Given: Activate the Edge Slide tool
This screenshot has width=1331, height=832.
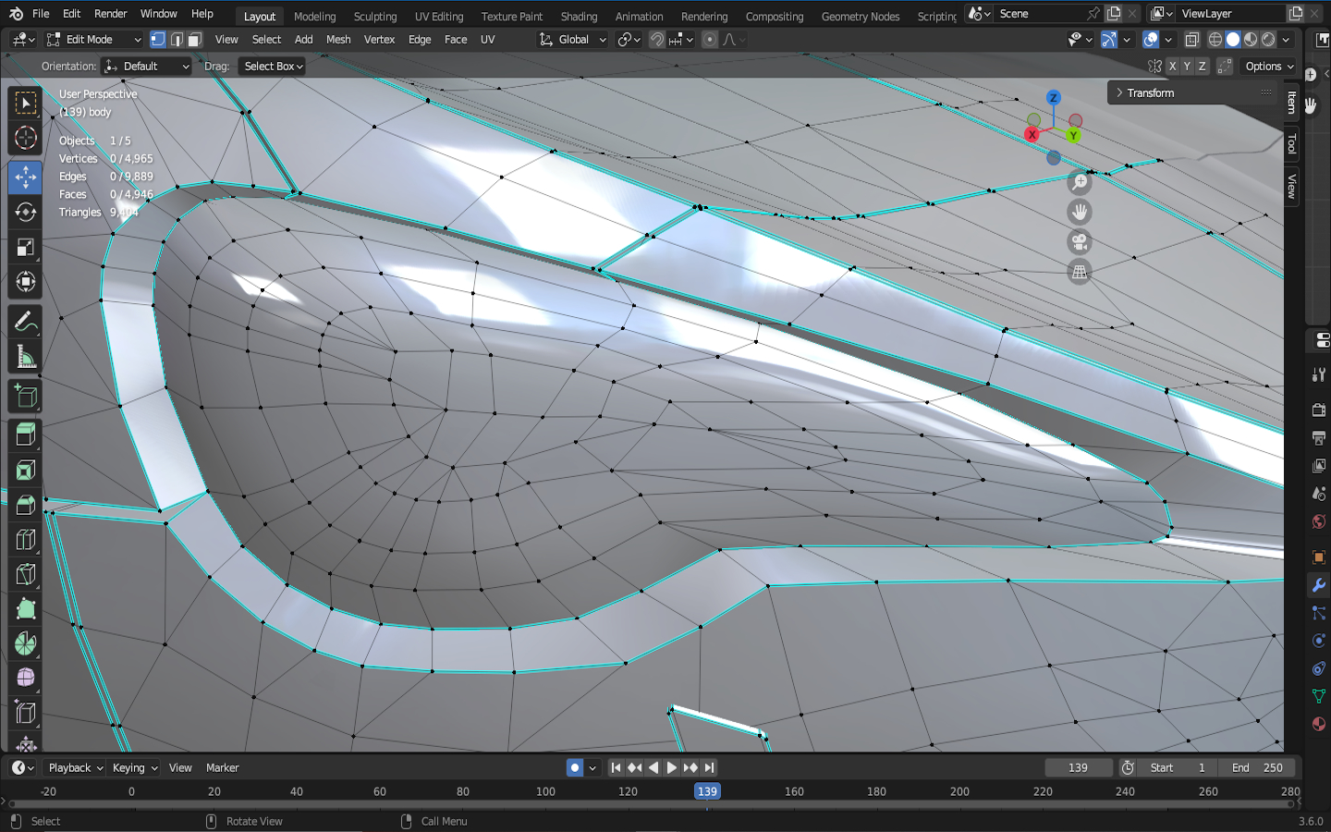Looking at the screenshot, I should pos(25,713).
